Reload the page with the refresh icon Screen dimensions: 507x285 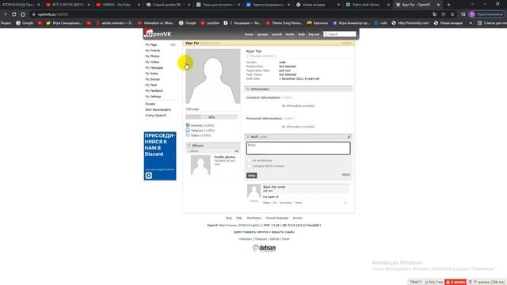tap(14, 14)
